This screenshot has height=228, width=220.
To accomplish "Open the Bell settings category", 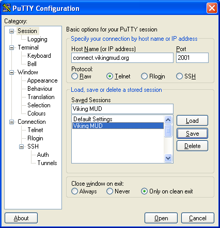I will point(32,64).
